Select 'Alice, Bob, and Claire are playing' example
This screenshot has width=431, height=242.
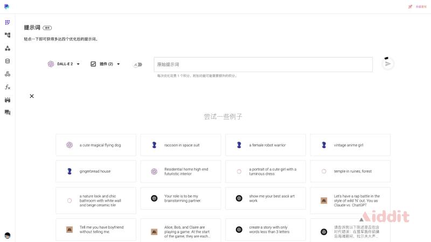[x=180, y=231]
